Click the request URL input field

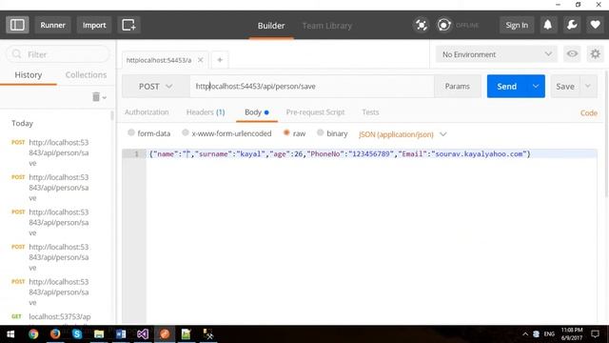(x=312, y=87)
